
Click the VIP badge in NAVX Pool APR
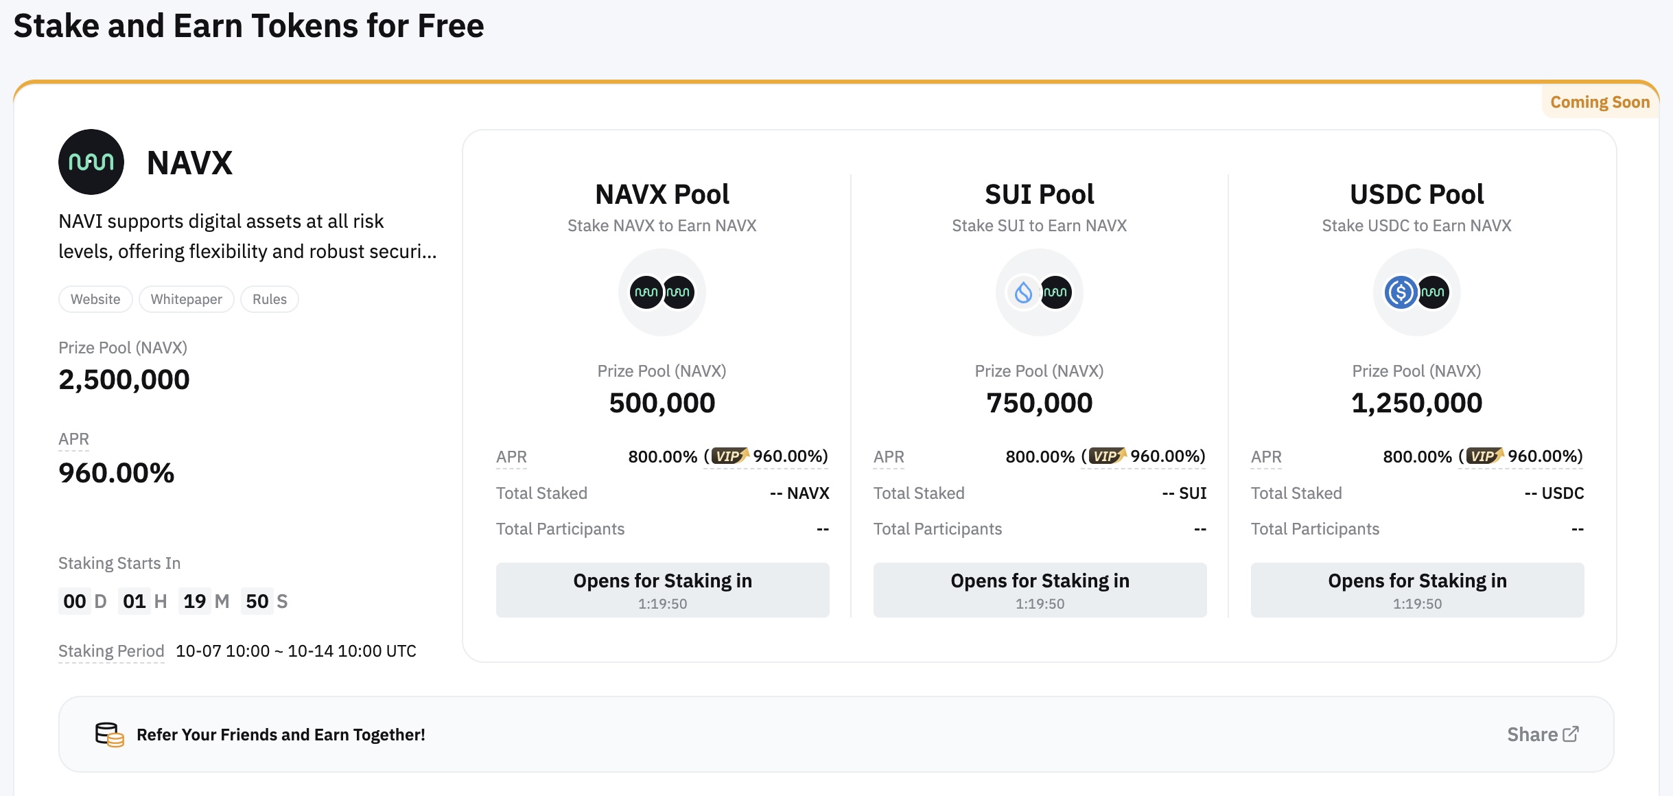(x=730, y=456)
